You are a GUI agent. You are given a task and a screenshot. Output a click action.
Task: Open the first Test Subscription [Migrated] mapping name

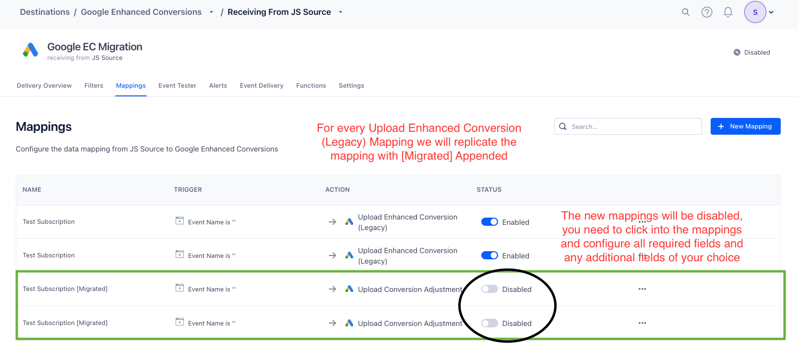[65, 289]
